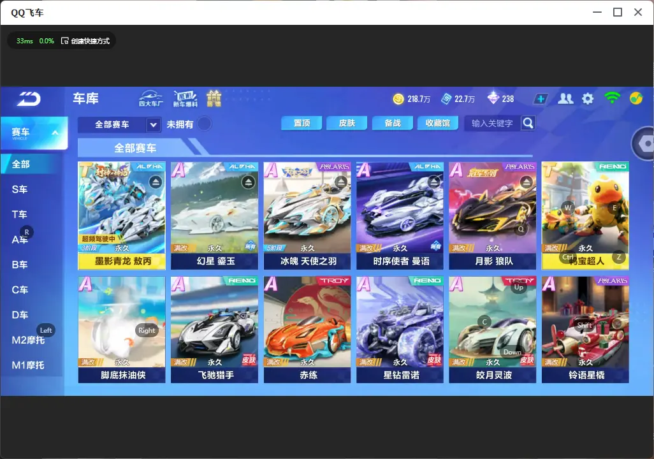Click eject icon on 幻星 鎏玉 card
Screen dimensions: 654x459
[248, 182]
